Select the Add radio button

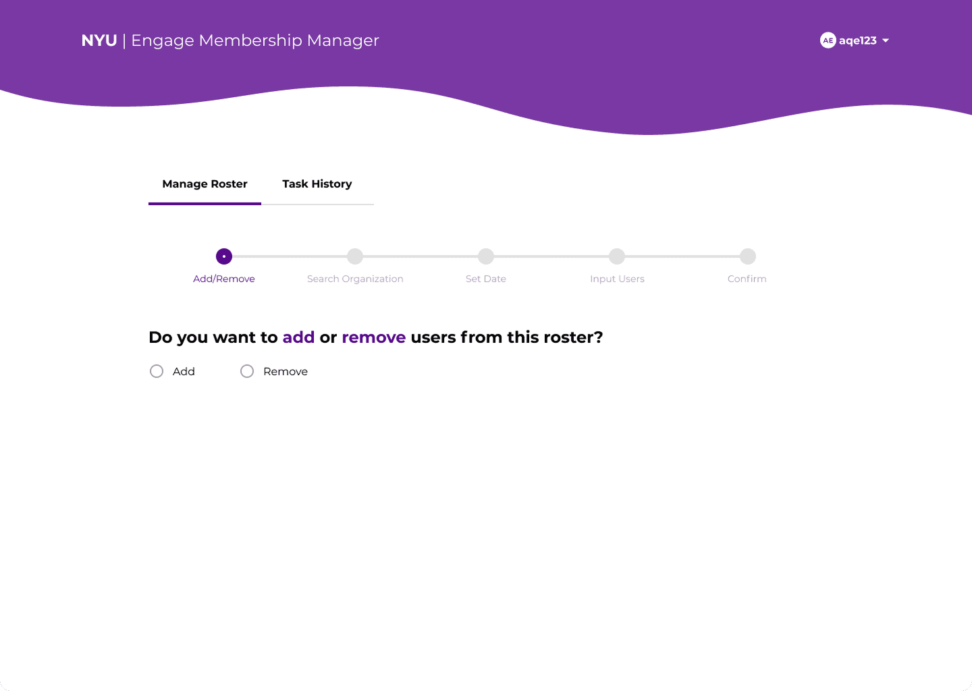[157, 371]
